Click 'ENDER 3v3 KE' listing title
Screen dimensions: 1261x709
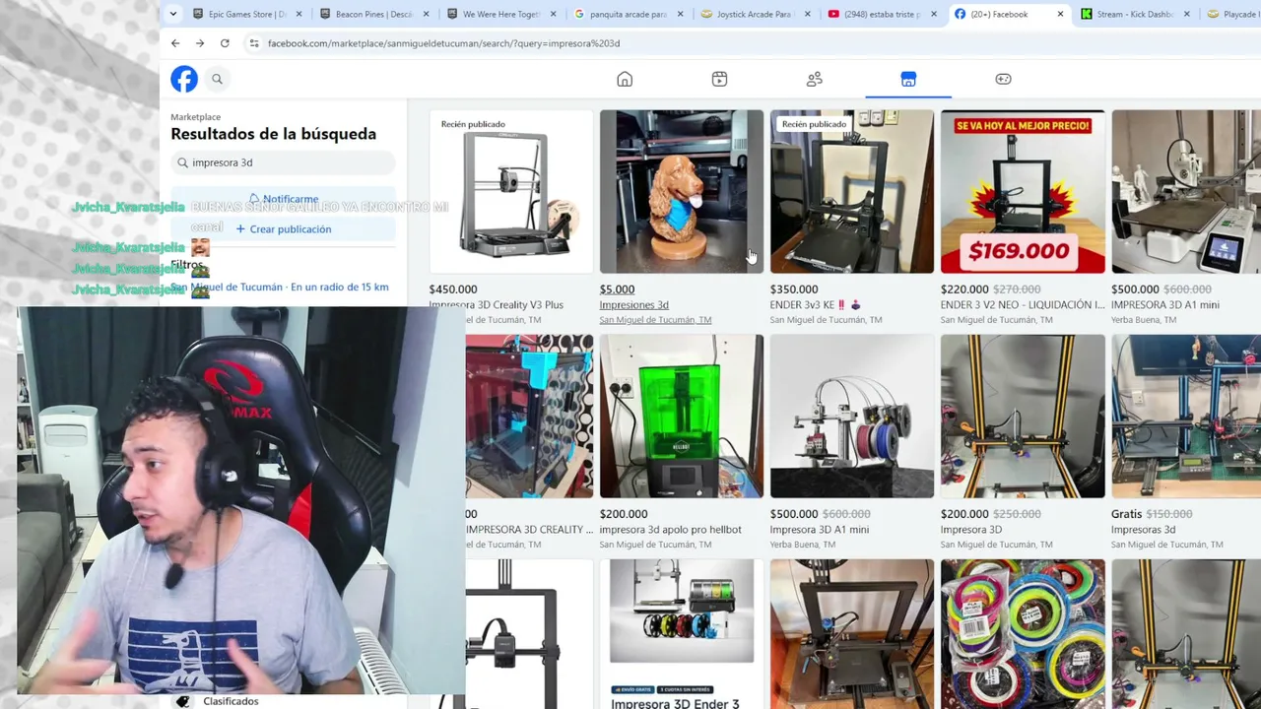(816, 305)
